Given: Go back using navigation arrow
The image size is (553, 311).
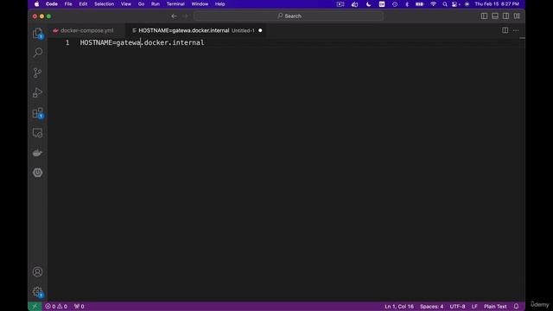Looking at the screenshot, I should [x=174, y=16].
